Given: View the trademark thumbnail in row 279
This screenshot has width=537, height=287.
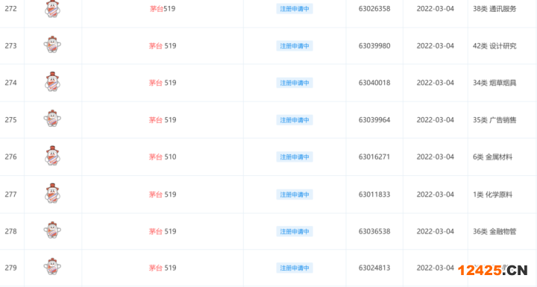Looking at the screenshot, I should (x=52, y=267).
